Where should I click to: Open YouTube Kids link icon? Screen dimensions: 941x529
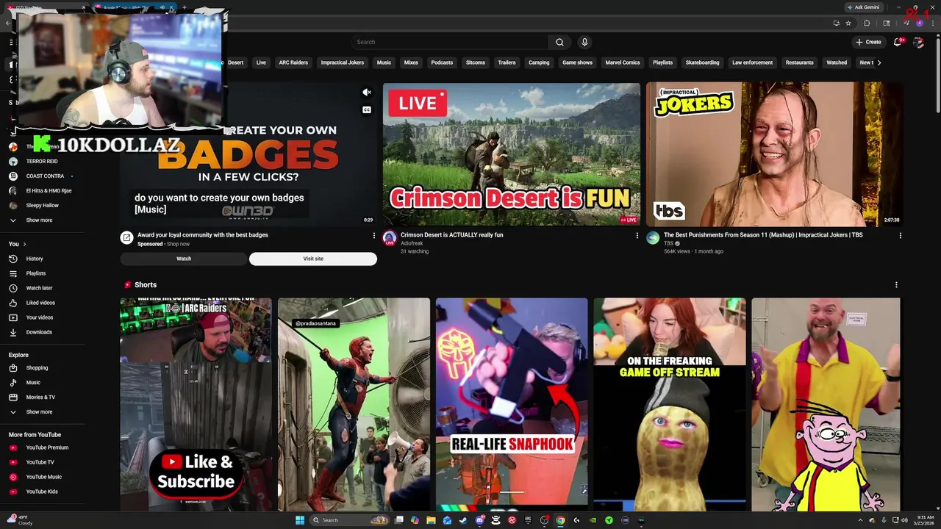12,492
